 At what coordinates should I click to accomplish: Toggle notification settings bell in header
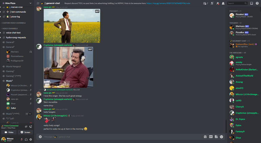[x=212, y=3]
